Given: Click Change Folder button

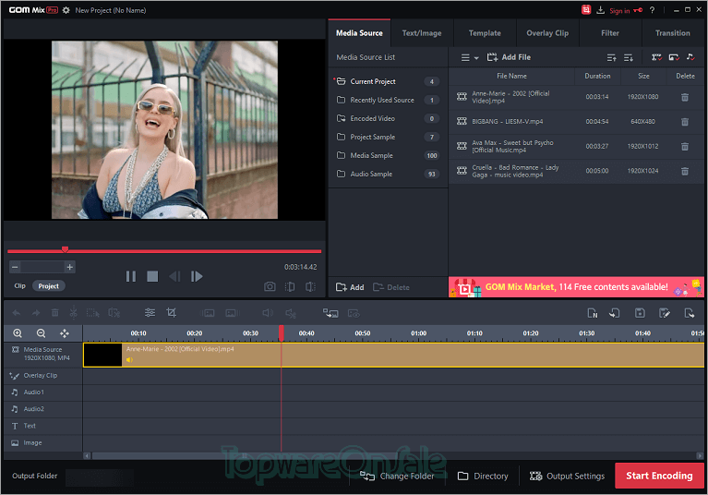Looking at the screenshot, I should point(397,476).
